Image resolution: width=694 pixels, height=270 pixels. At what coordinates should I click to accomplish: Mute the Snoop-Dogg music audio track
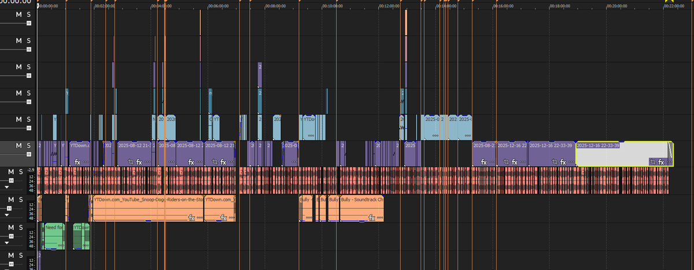click(x=11, y=199)
